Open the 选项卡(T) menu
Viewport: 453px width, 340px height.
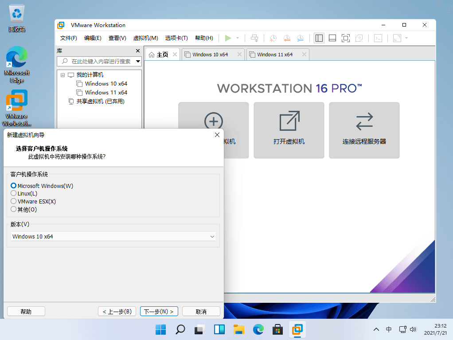pos(176,38)
